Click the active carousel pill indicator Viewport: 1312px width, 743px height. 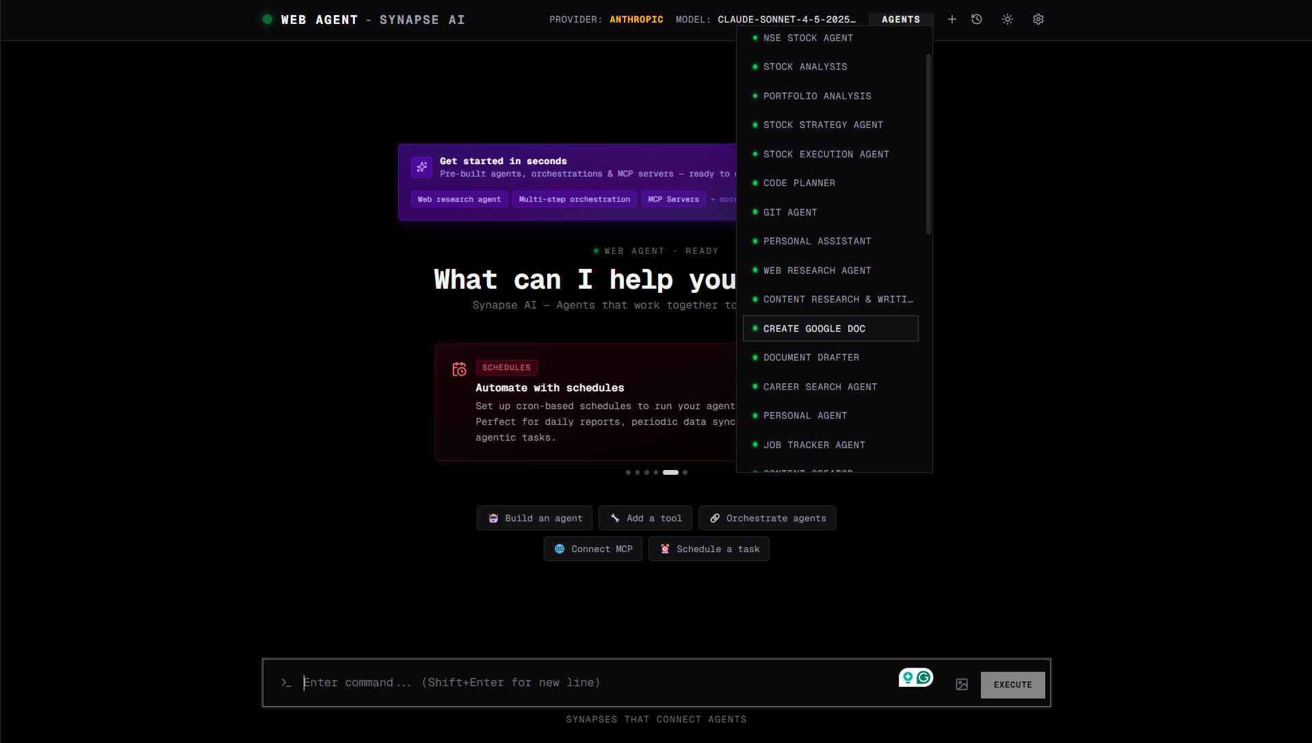[670, 472]
